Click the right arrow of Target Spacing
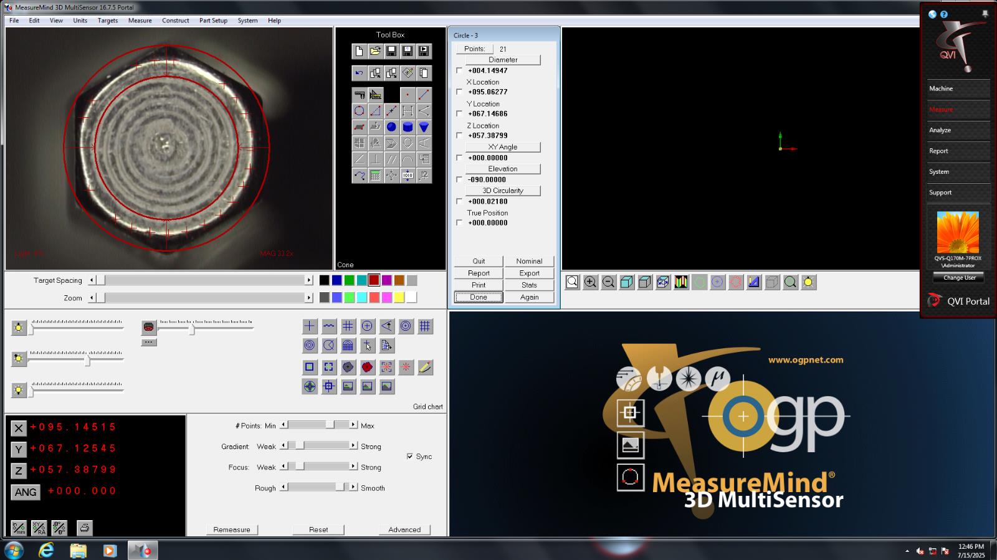Screen dimensions: 997x560 click(x=308, y=280)
